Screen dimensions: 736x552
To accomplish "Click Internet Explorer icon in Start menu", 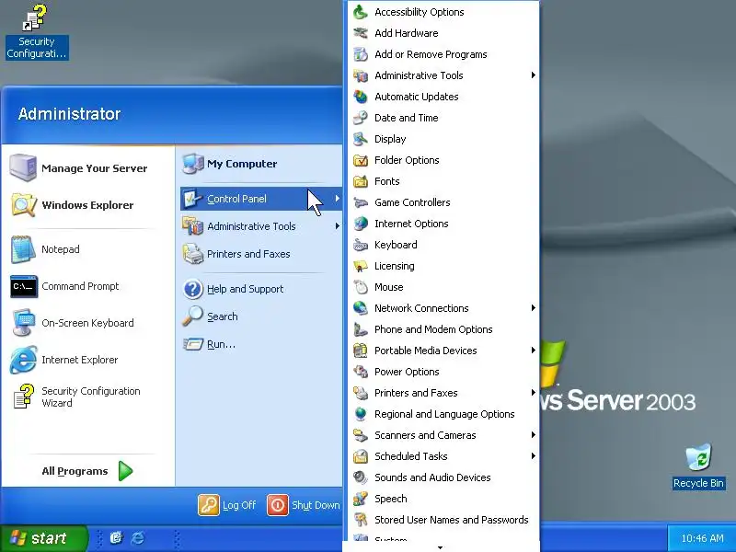I will tap(24, 360).
